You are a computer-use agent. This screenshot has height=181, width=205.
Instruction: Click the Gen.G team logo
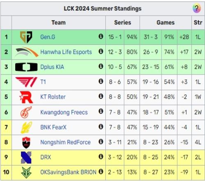(26, 37)
